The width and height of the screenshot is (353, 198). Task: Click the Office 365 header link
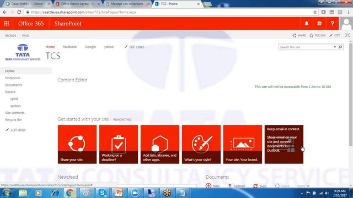[31, 23]
